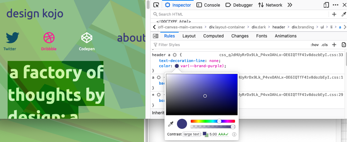Image resolution: width=347 pixels, height=142 pixels.
Task: Edit the text-decoration-line none value
Action: click(214, 61)
